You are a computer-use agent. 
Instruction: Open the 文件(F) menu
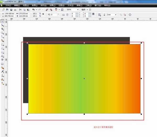[8, 5]
